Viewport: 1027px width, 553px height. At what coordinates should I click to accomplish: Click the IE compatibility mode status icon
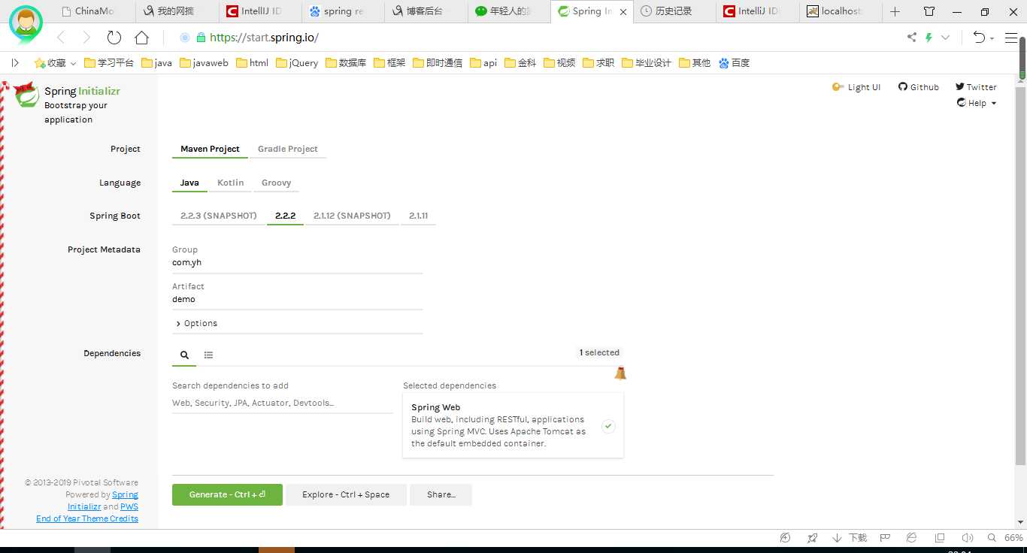click(x=911, y=538)
